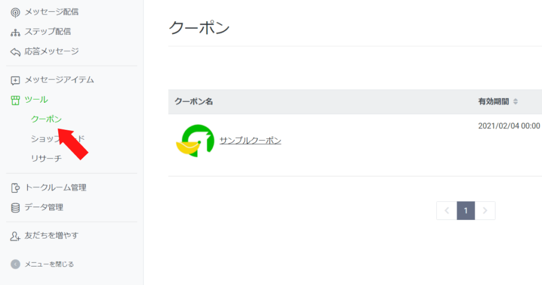Click the message broadcast antenna icon
Viewport: 542px width, 285px height.
pos(15,12)
